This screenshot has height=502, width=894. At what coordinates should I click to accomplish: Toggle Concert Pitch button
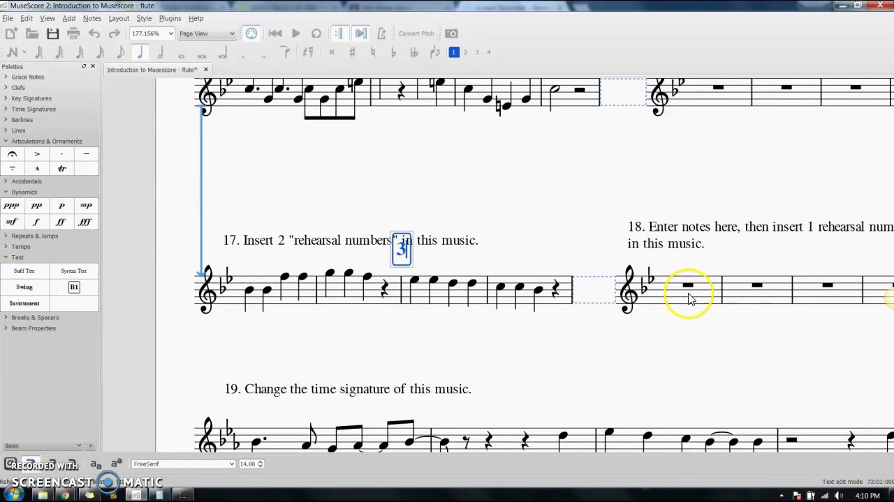(x=416, y=33)
